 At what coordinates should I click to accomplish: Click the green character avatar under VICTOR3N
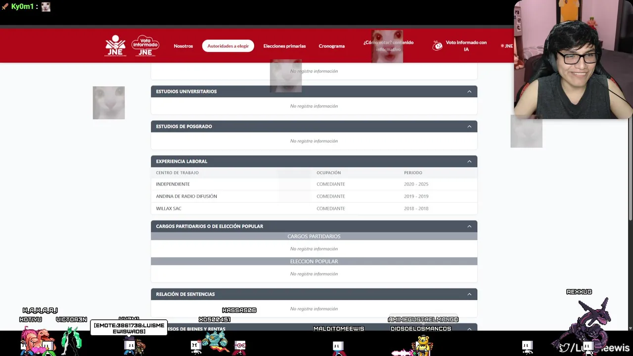tap(72, 340)
